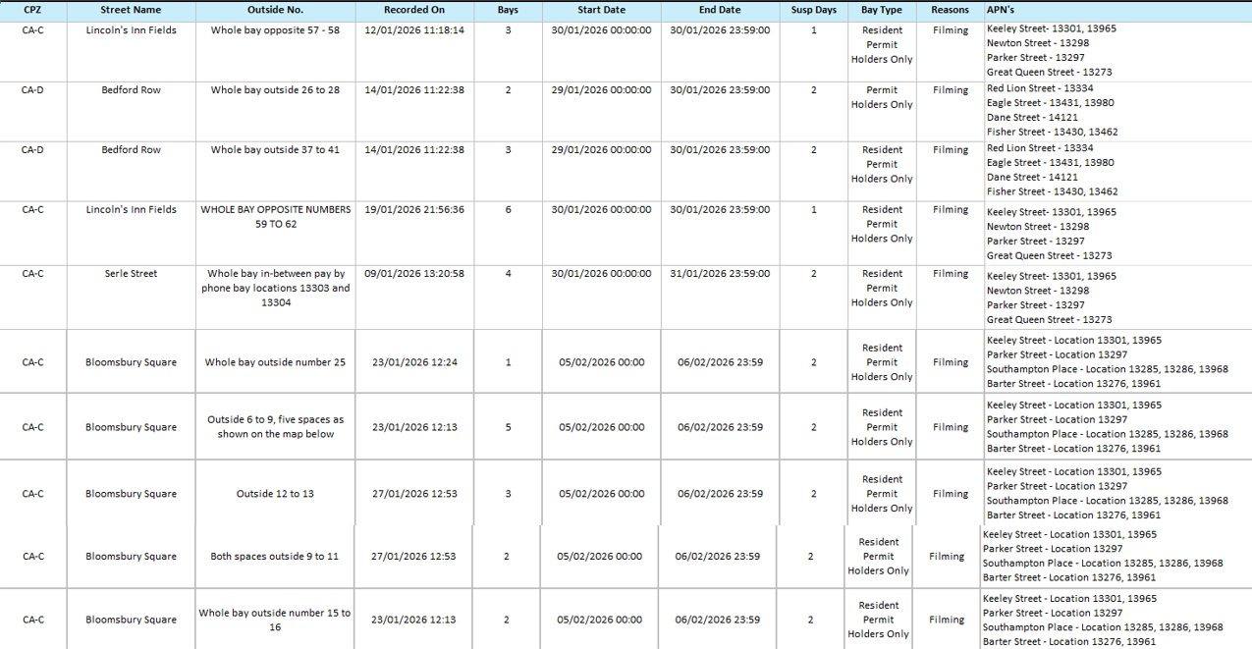Click the End Date column header
The width and height of the screenshot is (1252, 649).
720,10
